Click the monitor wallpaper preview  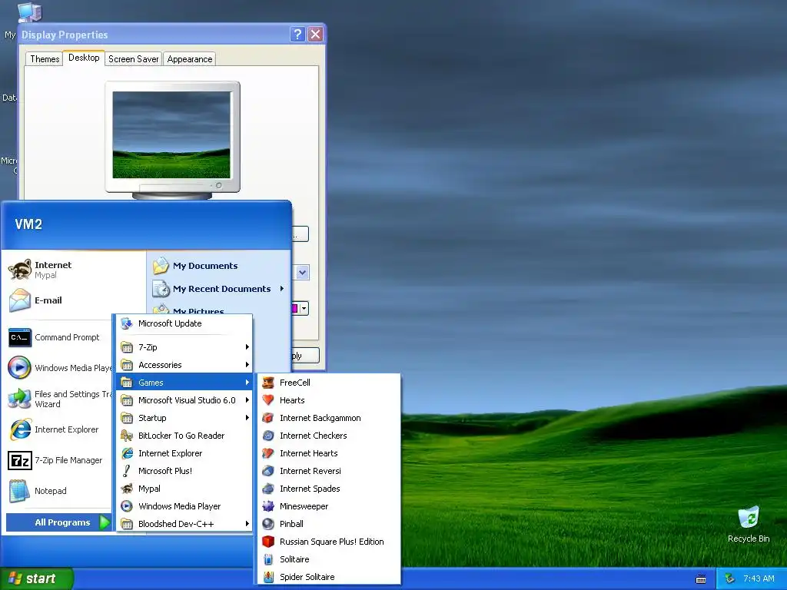click(171, 134)
